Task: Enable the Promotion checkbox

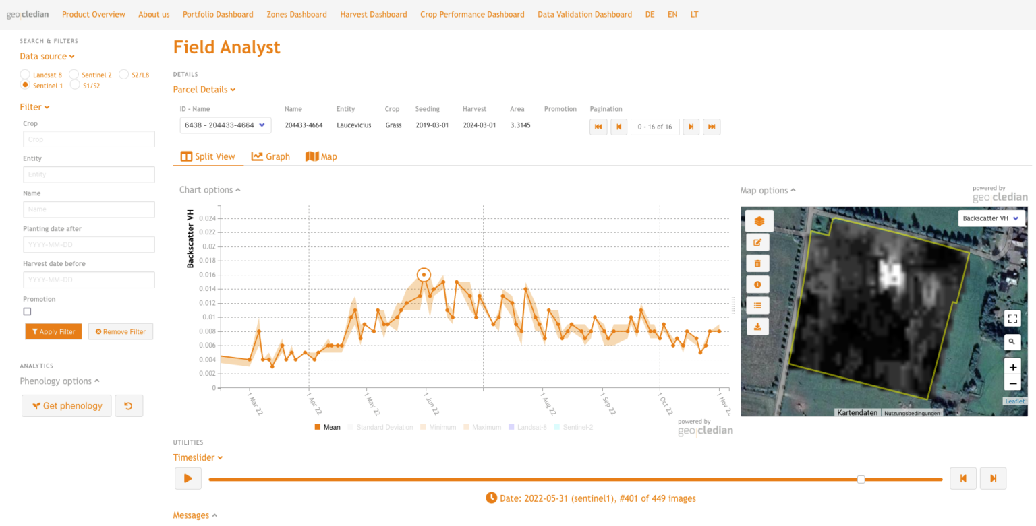Action: tap(27, 312)
